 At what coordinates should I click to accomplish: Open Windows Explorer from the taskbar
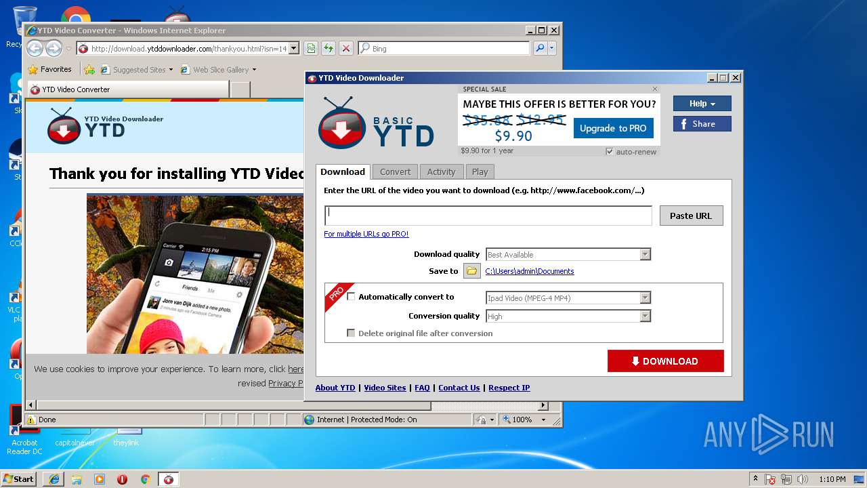coord(77,479)
